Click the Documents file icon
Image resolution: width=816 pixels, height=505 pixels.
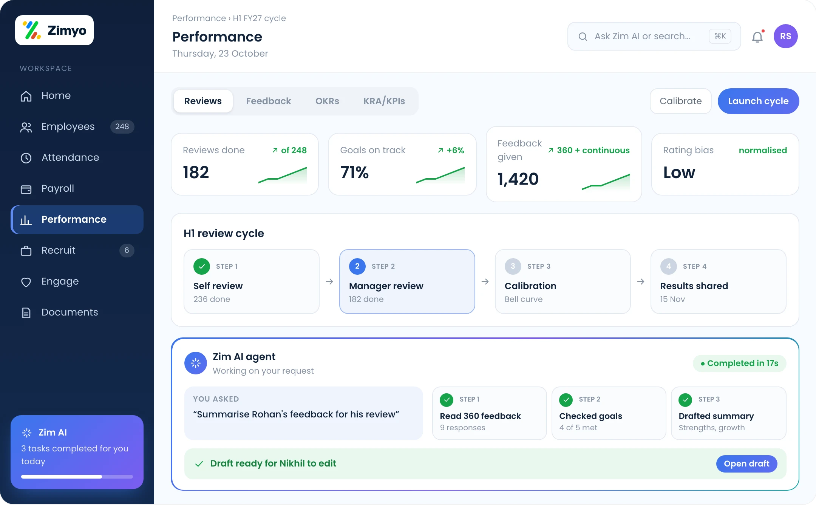click(x=26, y=313)
